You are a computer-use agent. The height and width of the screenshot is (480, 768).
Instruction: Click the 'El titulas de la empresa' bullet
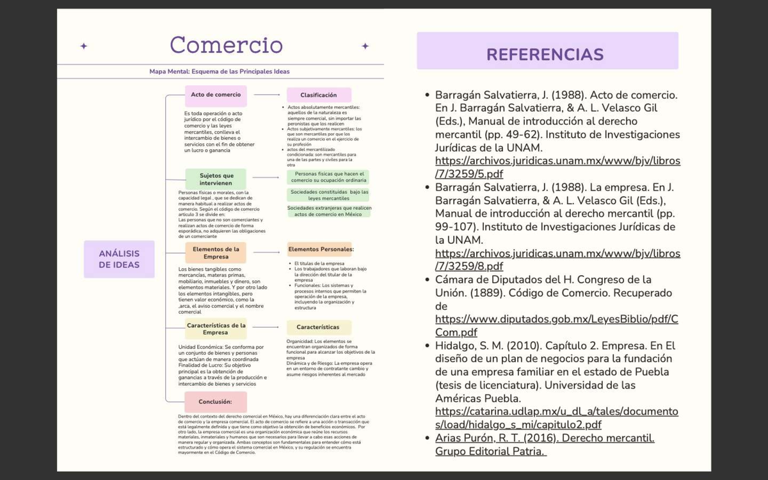click(x=319, y=264)
